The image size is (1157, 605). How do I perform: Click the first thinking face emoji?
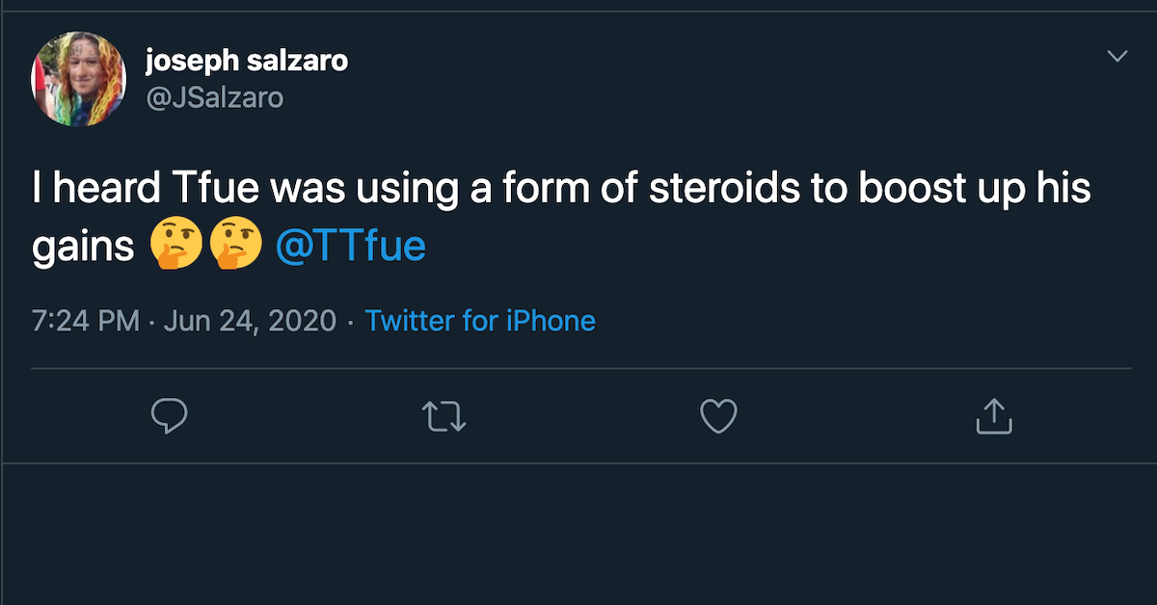tap(178, 243)
